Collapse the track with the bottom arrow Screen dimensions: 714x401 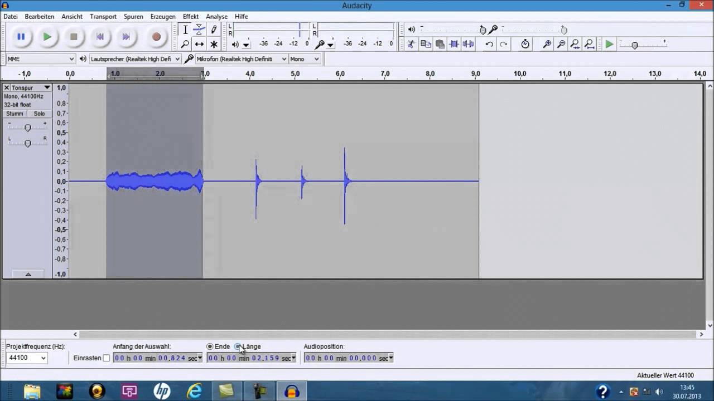[28, 274]
